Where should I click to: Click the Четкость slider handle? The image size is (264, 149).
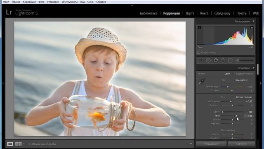click(x=232, y=134)
